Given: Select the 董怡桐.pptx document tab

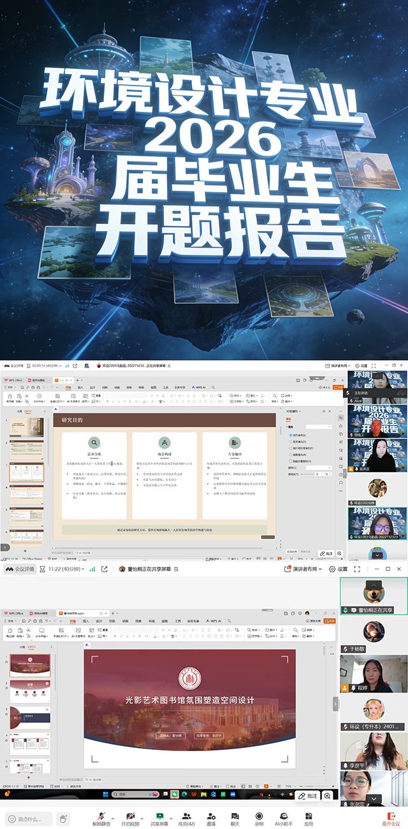Looking at the screenshot, I should (x=72, y=611).
